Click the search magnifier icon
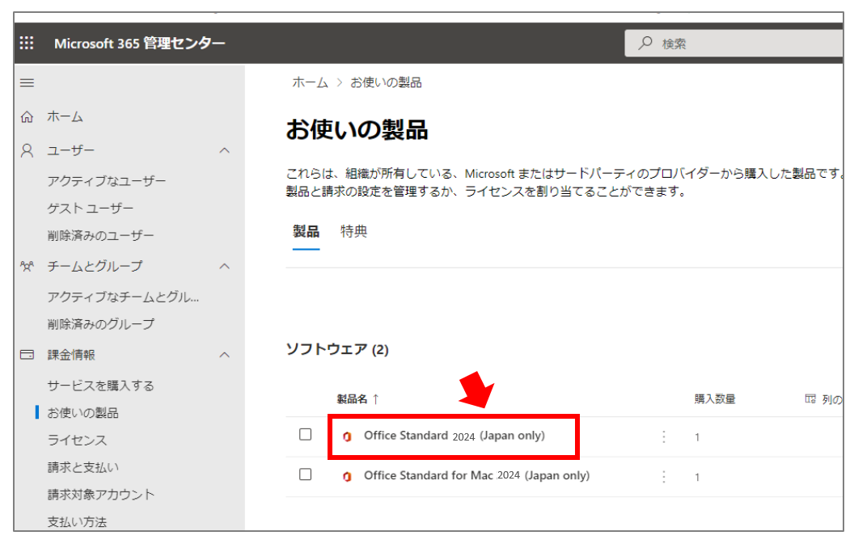This screenshot has height=544, width=854. 645,43
